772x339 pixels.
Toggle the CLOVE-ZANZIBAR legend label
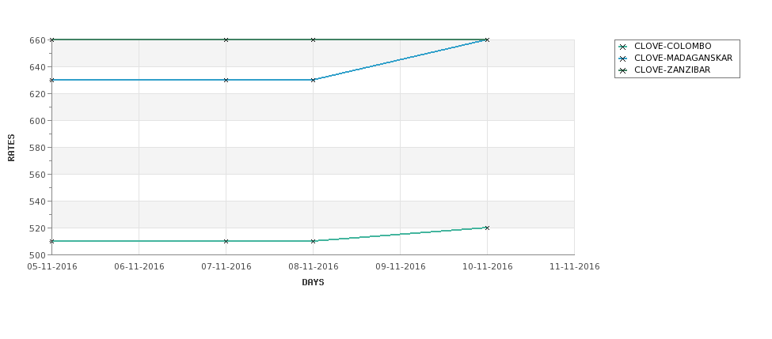coord(672,70)
